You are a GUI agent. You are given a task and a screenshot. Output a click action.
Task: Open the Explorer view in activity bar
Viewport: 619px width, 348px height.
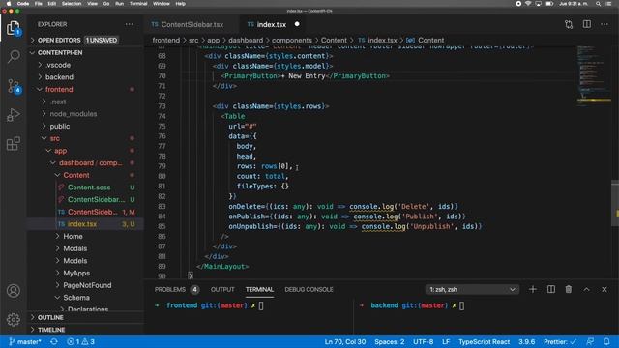14,28
